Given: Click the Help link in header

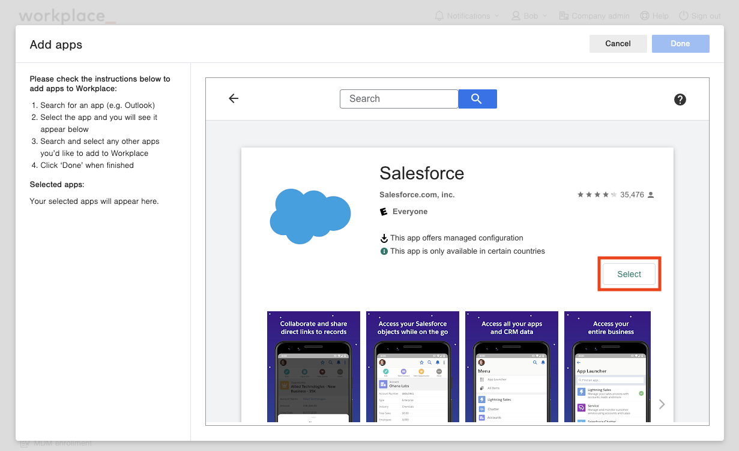Looking at the screenshot, I should click(x=660, y=16).
